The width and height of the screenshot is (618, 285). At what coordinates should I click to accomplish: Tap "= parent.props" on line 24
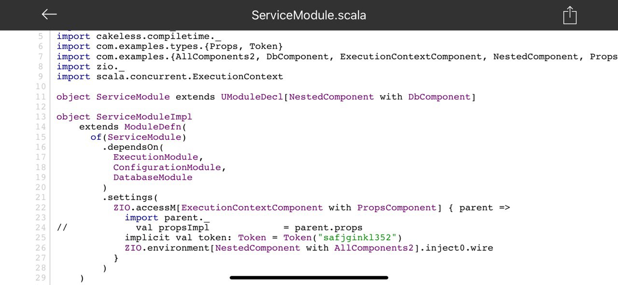tap(323, 228)
